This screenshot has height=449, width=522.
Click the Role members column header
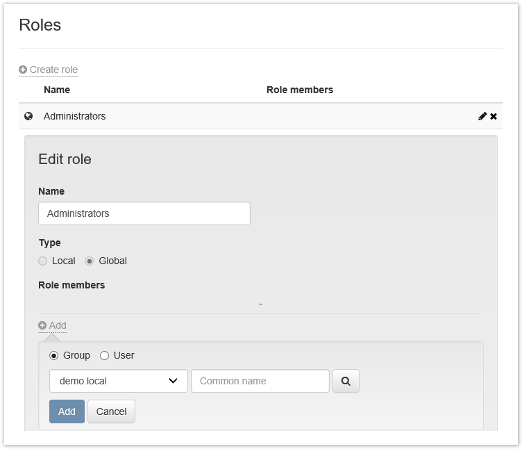299,90
